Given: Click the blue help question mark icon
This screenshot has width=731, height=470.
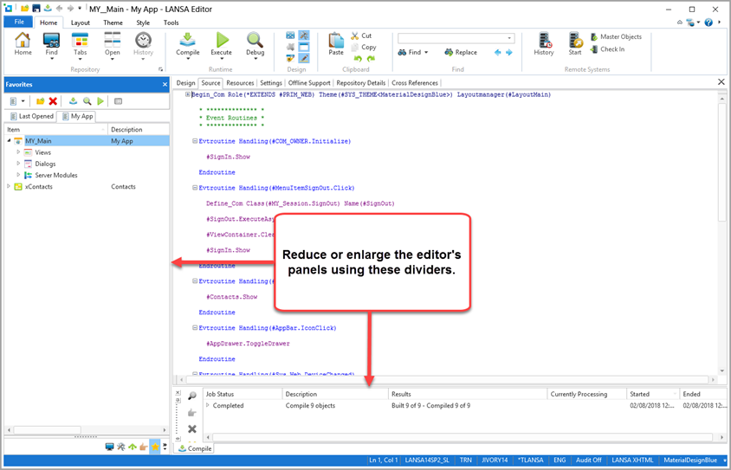Looking at the screenshot, I should pyautogui.click(x=708, y=23).
